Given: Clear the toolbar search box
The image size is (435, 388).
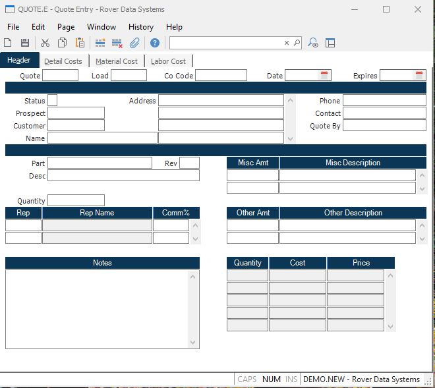Looking at the screenshot, I should [287, 43].
